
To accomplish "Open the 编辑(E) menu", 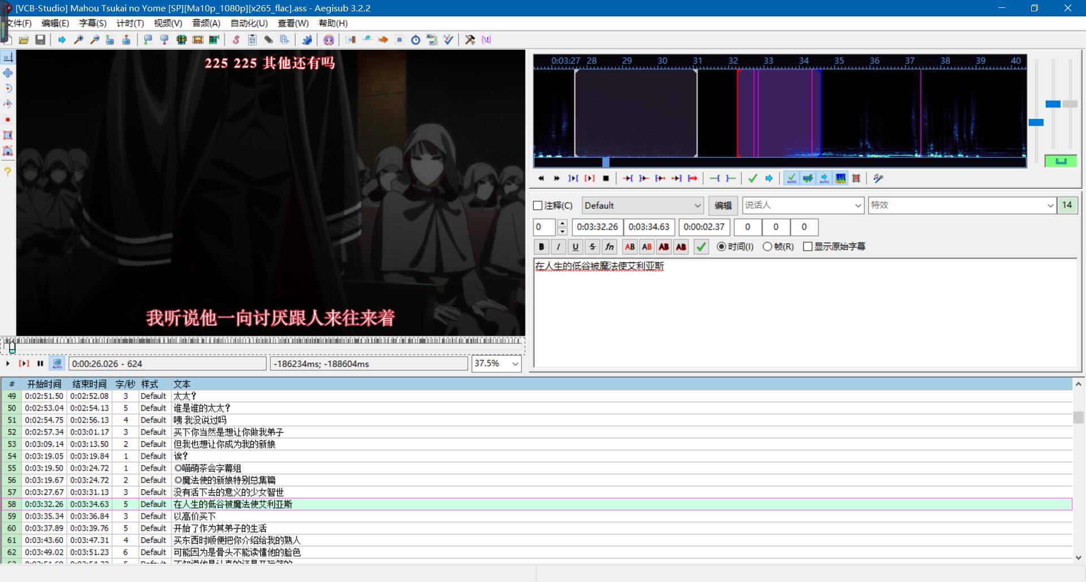I will point(55,23).
